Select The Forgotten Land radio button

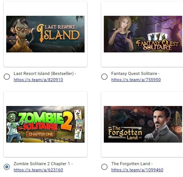pyautogui.click(x=104, y=167)
